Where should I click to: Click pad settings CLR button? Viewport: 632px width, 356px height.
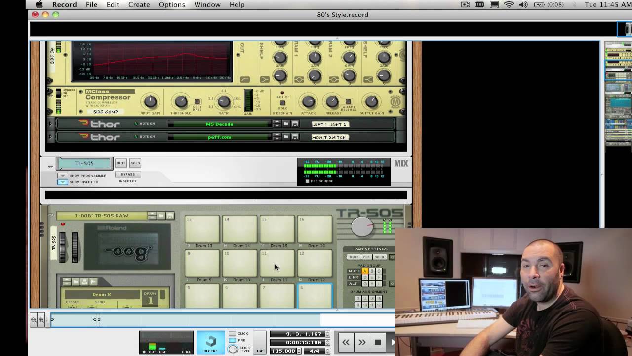coord(366,257)
